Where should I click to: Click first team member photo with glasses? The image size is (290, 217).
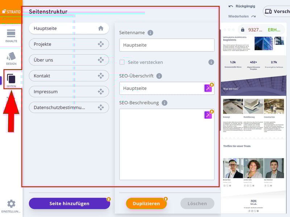pyautogui.click(x=233, y=168)
